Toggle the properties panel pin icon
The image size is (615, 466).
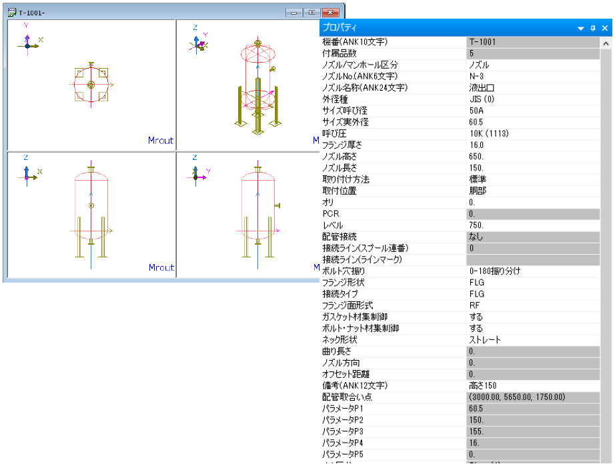point(593,28)
